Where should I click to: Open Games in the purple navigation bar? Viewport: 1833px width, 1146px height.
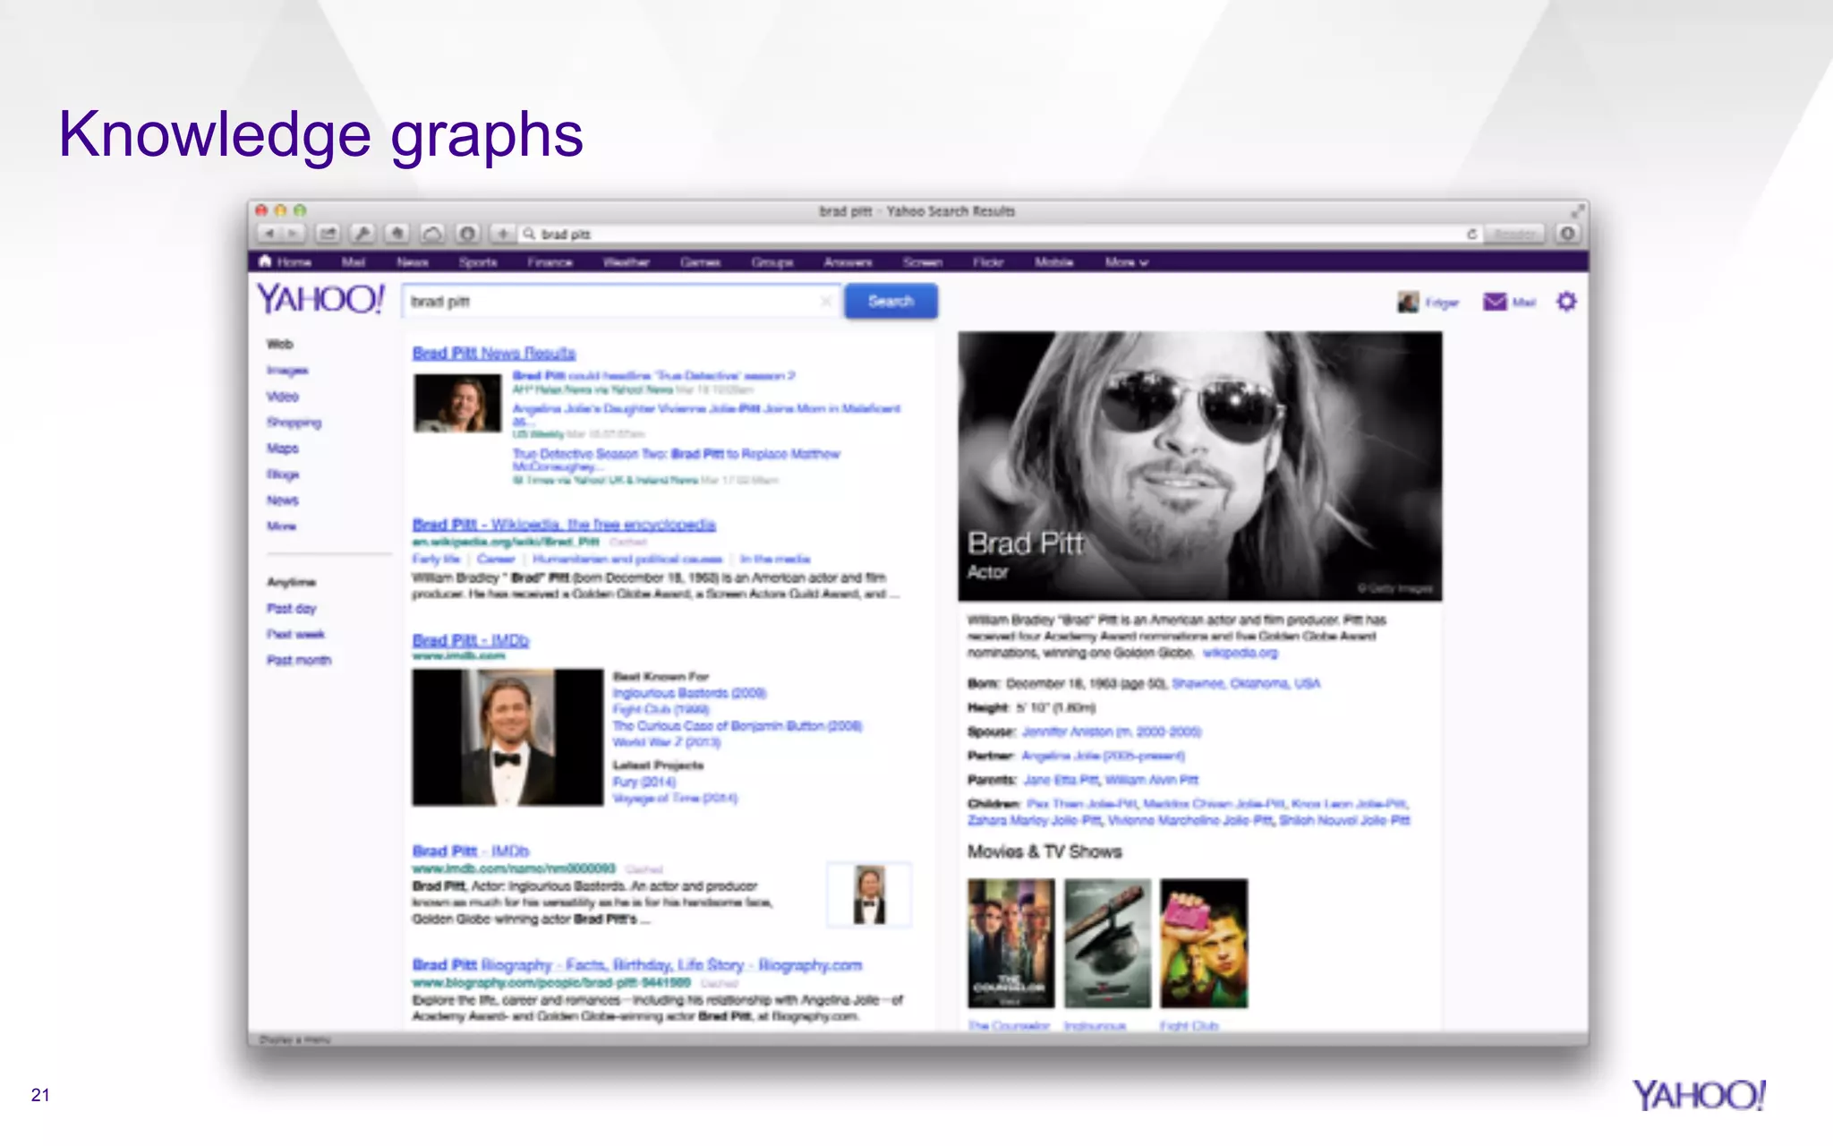(700, 262)
